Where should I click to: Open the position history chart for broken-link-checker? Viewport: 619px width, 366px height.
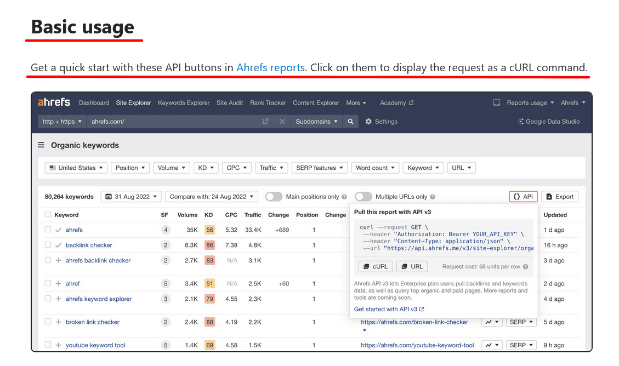tap(491, 322)
